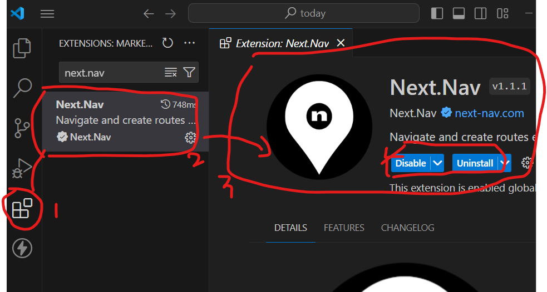The image size is (547, 292).
Task: Expand the Uninstall dropdown arrow
Action: pyautogui.click(x=505, y=163)
